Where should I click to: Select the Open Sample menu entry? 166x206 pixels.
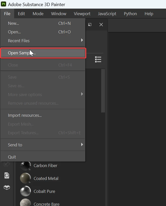[x=43, y=53]
